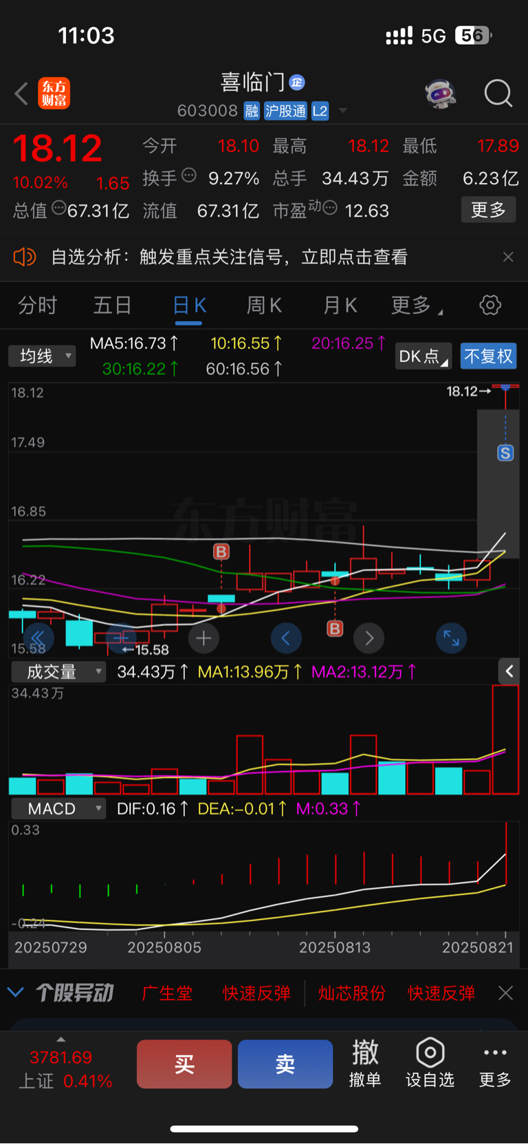Zoom out chart with minus button
528x1144 pixels.
pyautogui.click(x=121, y=638)
